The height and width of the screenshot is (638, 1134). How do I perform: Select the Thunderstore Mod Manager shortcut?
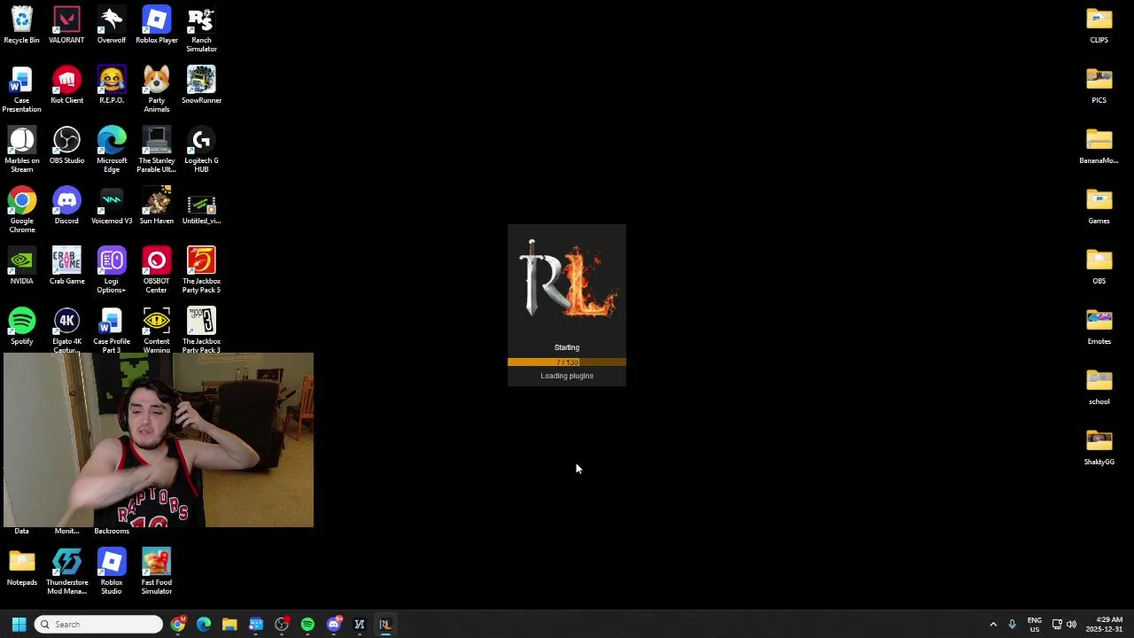tap(66, 572)
